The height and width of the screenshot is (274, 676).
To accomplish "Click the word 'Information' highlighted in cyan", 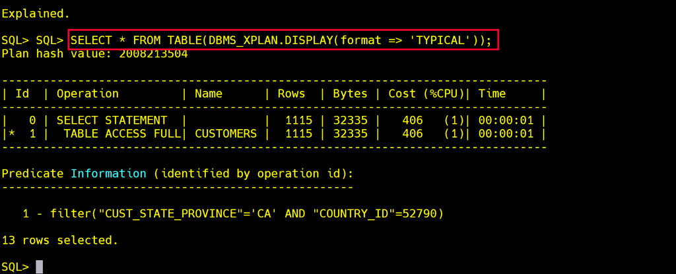I will point(108,174).
